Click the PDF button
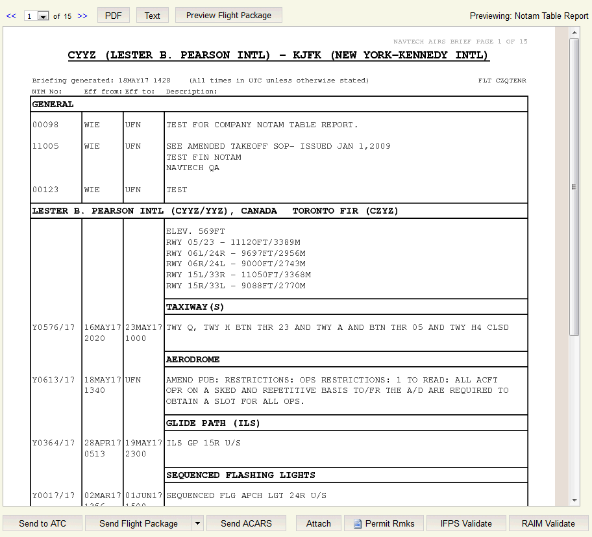 pos(113,16)
